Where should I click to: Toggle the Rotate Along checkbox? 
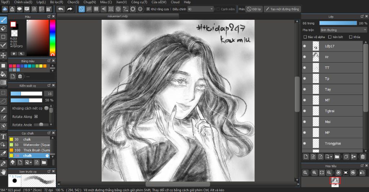coord(36,116)
